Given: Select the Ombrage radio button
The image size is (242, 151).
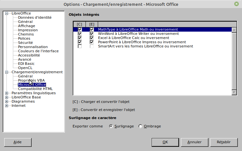Looking at the screenshot, I should click(x=140, y=126).
